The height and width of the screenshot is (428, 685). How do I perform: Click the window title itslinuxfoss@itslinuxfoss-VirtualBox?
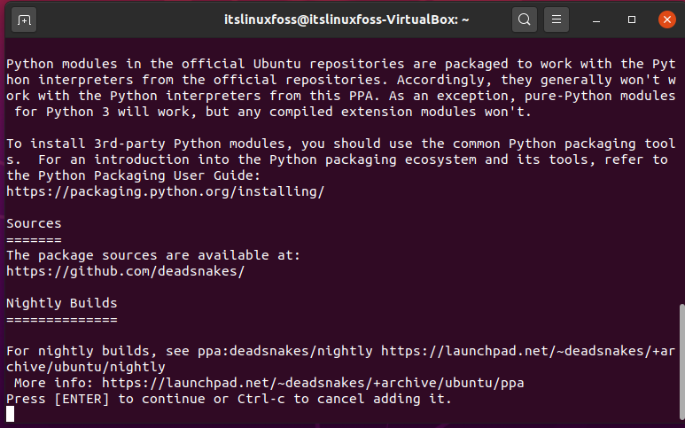(346, 19)
